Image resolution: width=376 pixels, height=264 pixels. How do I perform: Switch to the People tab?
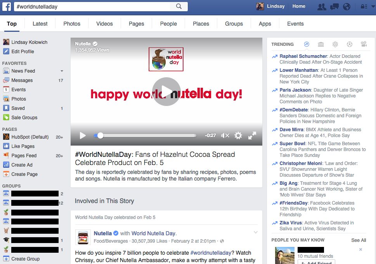click(168, 24)
